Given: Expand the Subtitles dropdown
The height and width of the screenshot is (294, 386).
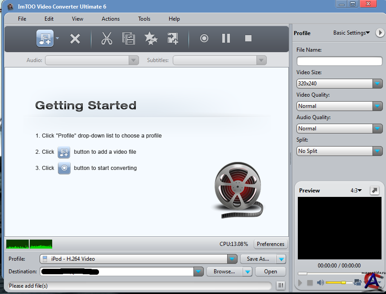Looking at the screenshot, I should tap(261, 60).
